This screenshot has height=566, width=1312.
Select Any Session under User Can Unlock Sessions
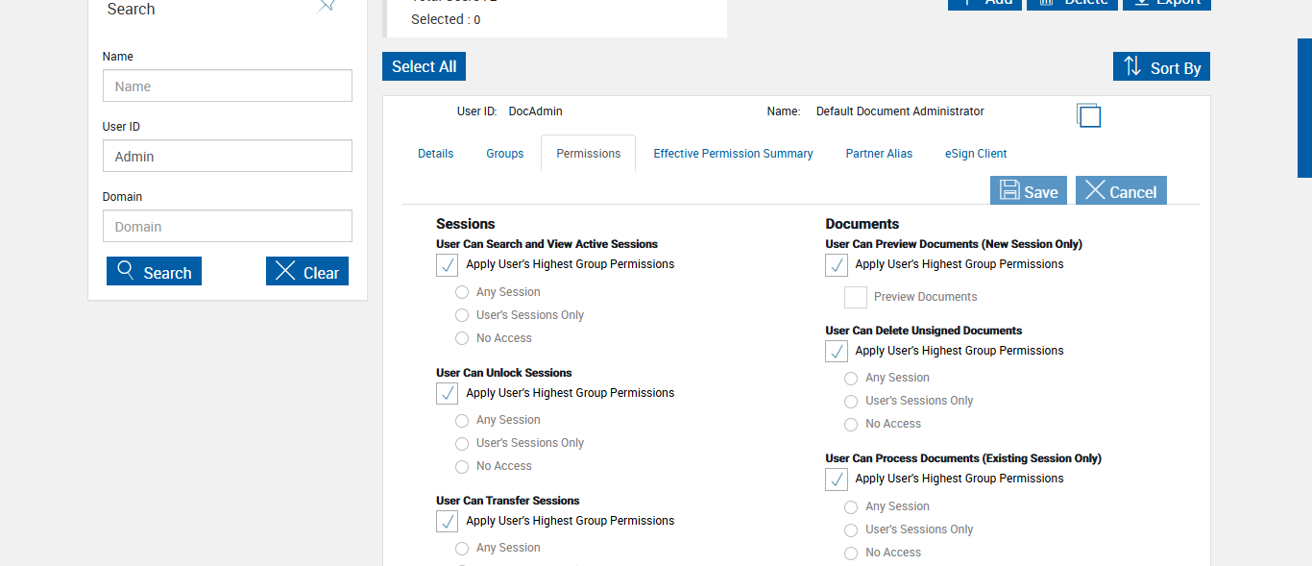[462, 421]
